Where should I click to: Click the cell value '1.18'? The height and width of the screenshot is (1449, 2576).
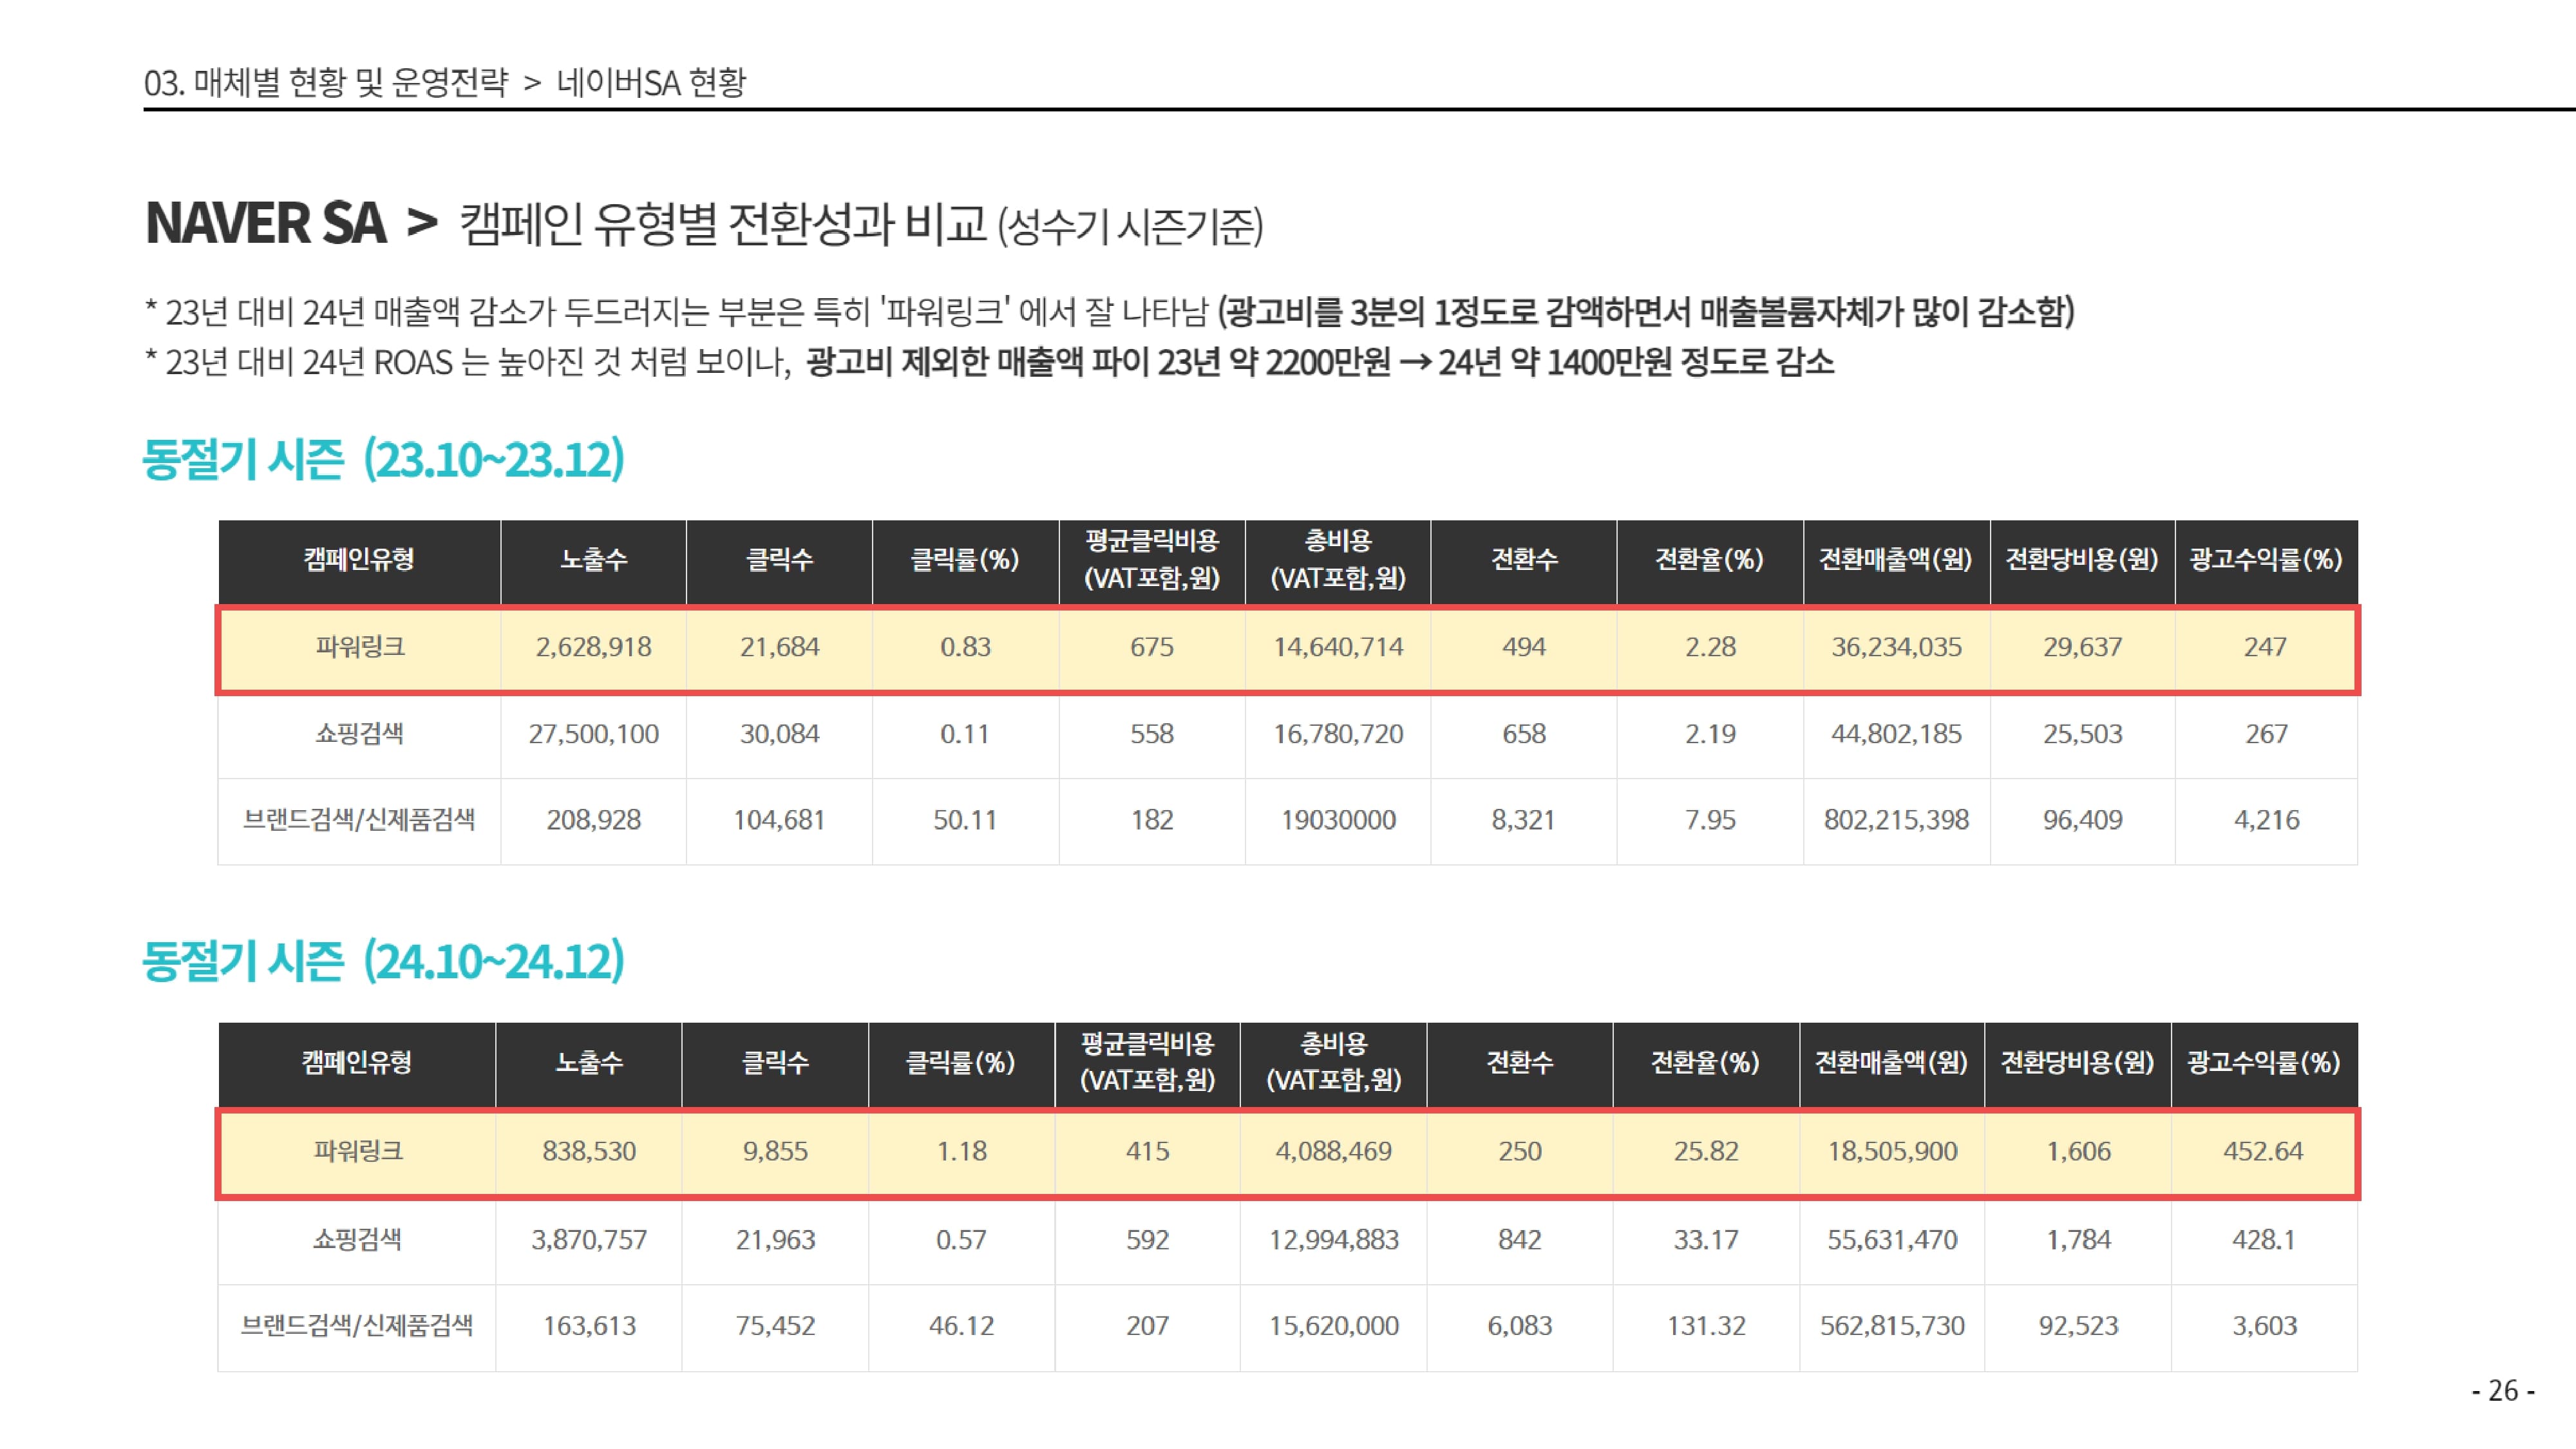(962, 1151)
